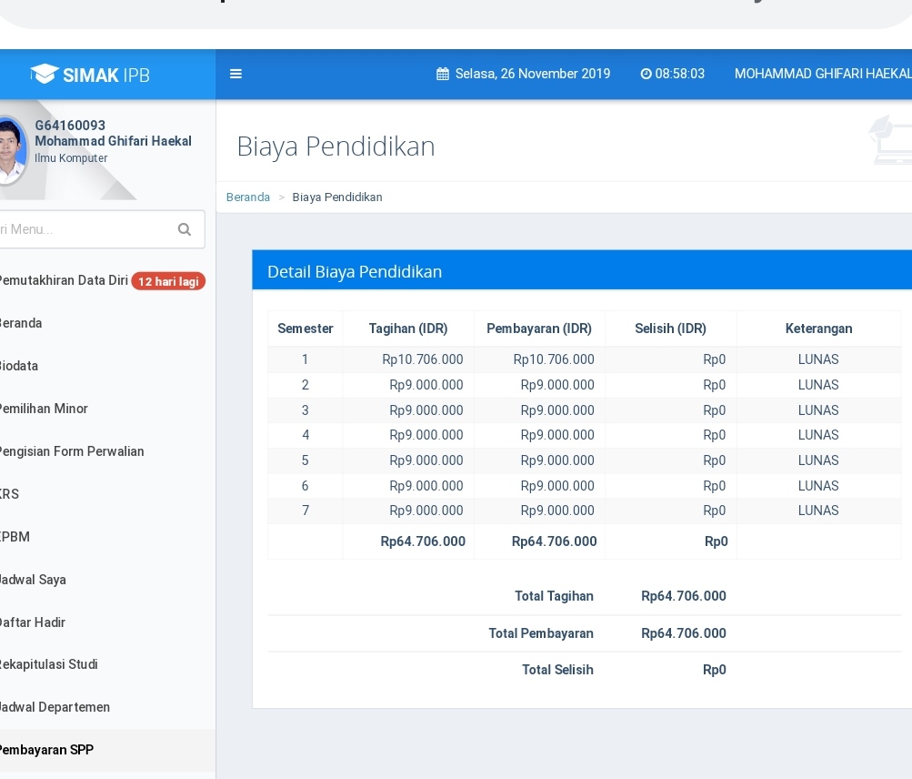Click bold Rp64.706.000 total in Tagihan column
This screenshot has height=779, width=912.
(423, 541)
